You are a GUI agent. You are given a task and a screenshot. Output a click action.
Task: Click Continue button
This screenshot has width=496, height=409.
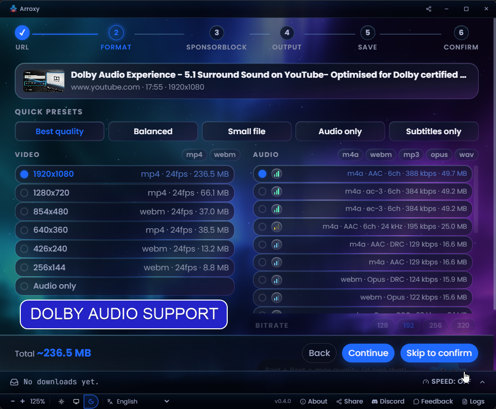[x=368, y=353]
